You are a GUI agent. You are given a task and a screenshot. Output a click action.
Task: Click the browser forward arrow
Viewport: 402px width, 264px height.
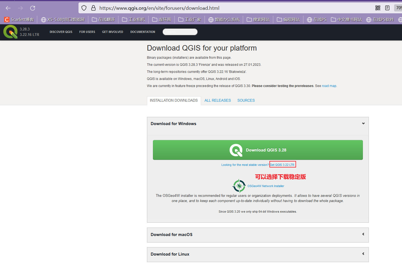tap(20, 8)
